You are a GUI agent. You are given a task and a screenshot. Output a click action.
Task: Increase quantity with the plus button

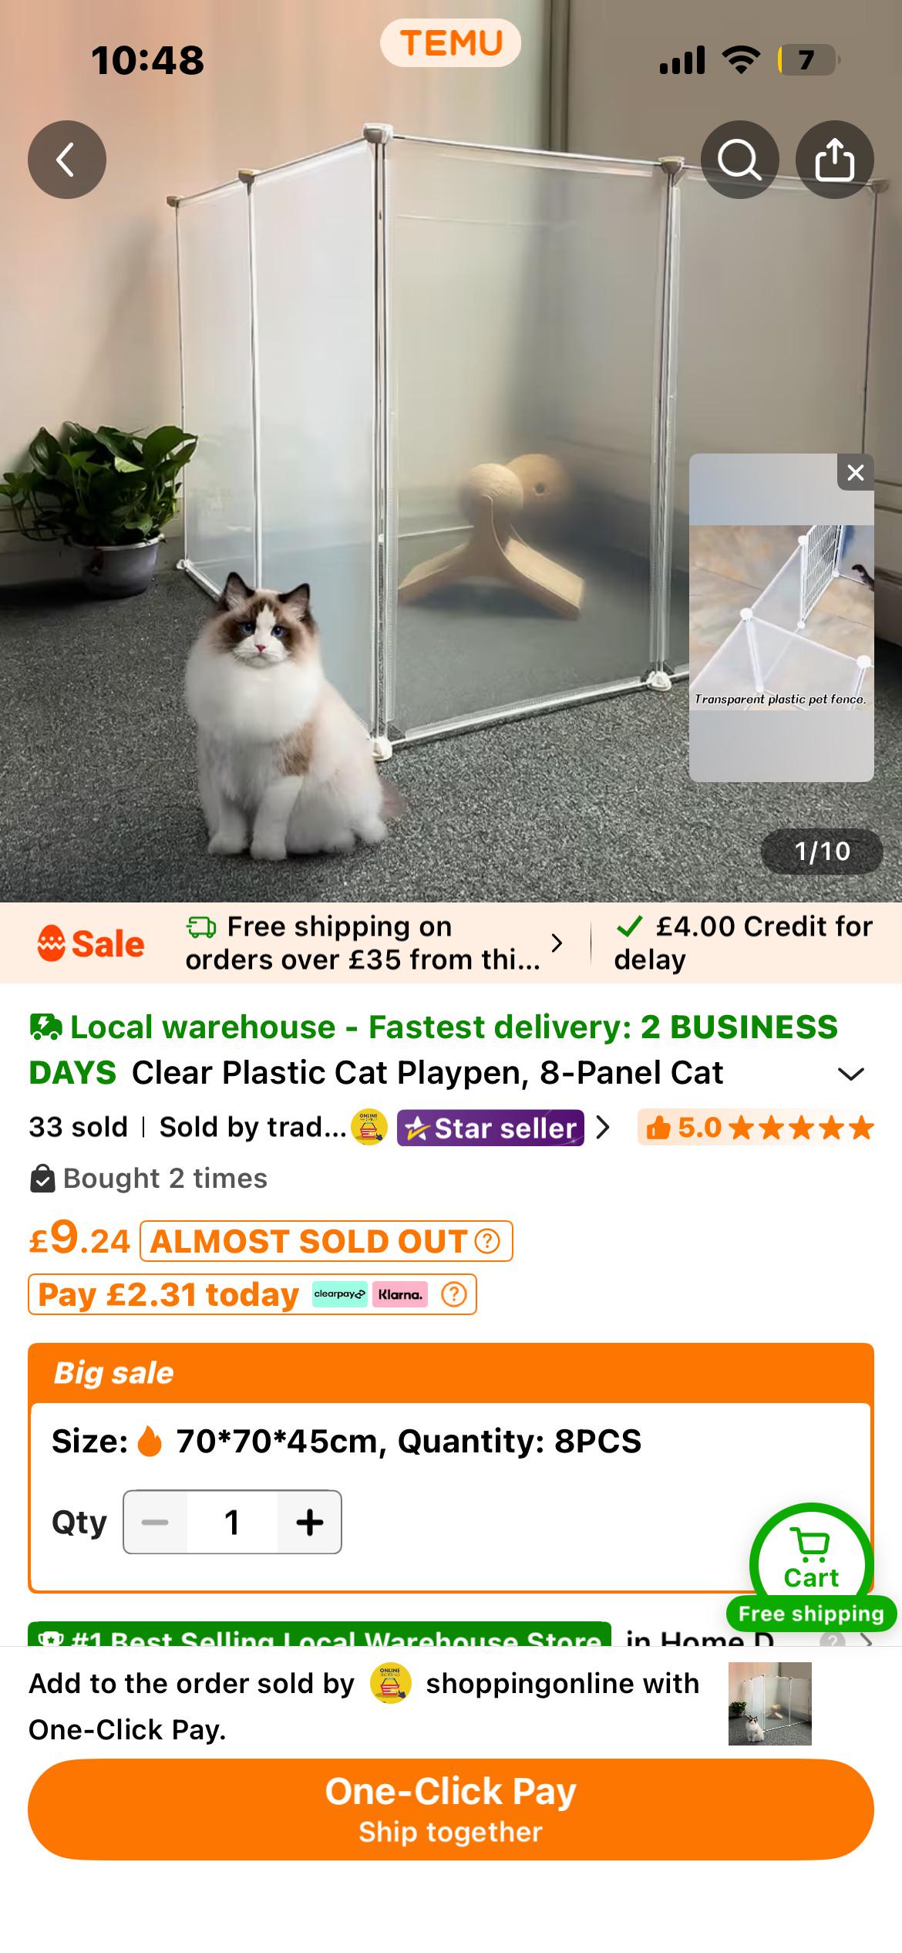click(x=309, y=1523)
